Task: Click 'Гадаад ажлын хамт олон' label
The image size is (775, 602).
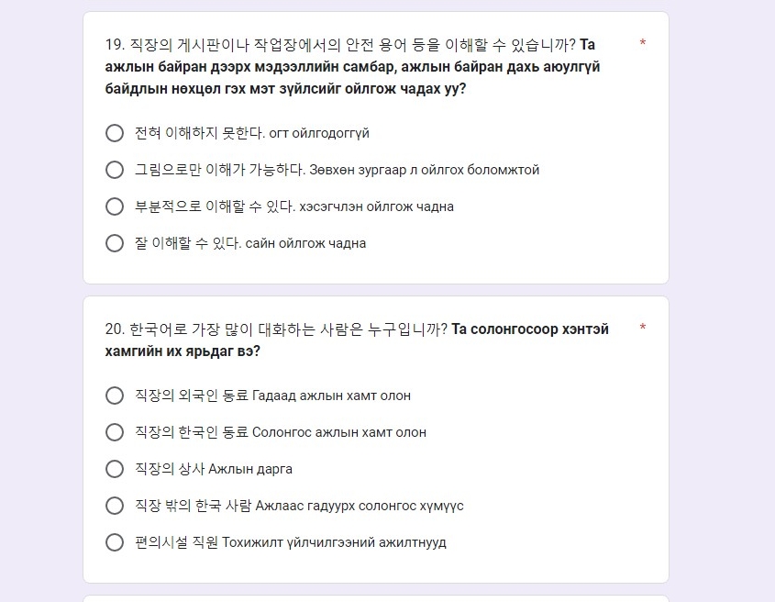Action: [x=331, y=396]
